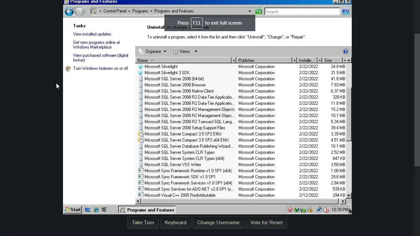Click the Keyboard button
420x236 pixels.
click(x=176, y=223)
